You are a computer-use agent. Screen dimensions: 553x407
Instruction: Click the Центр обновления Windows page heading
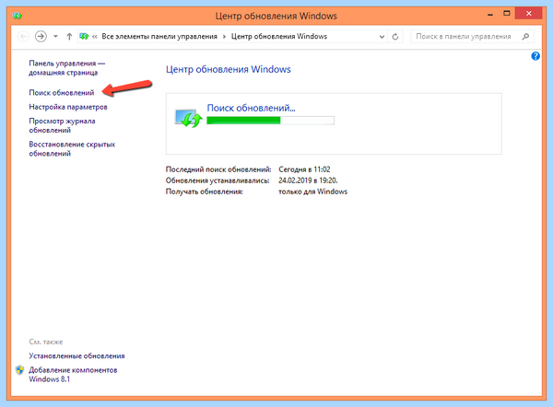pos(229,69)
